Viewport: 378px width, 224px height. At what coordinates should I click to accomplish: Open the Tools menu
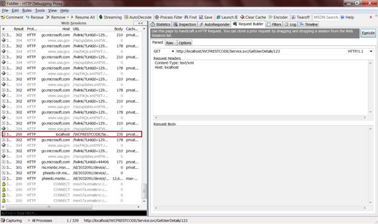pyautogui.click(x=40, y=10)
